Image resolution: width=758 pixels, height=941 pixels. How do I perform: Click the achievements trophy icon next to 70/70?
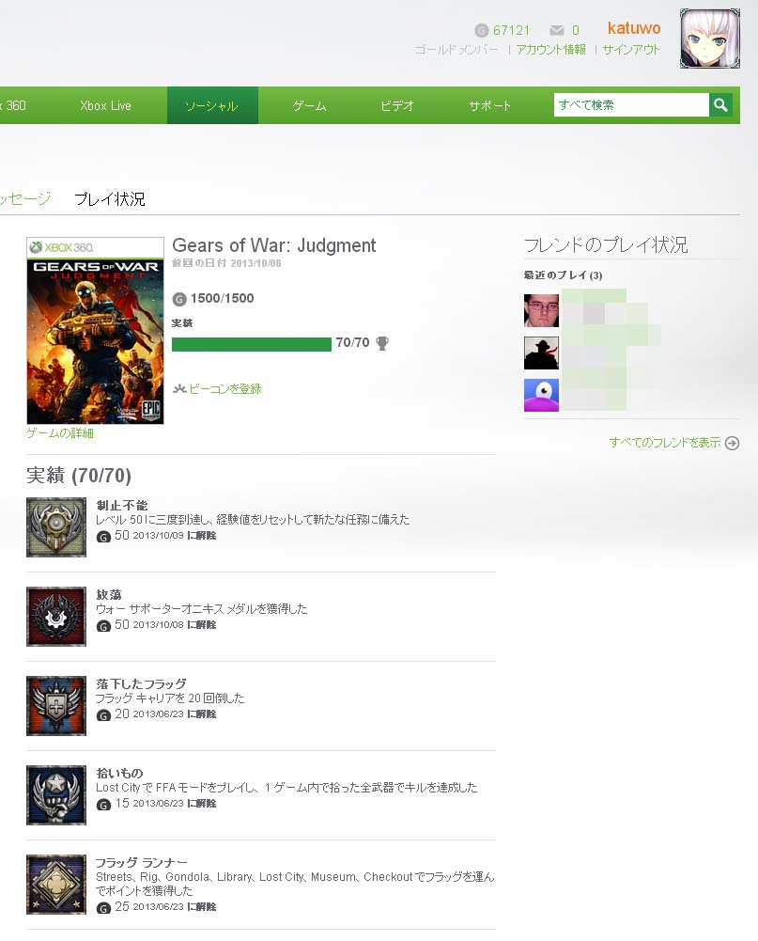tap(382, 343)
